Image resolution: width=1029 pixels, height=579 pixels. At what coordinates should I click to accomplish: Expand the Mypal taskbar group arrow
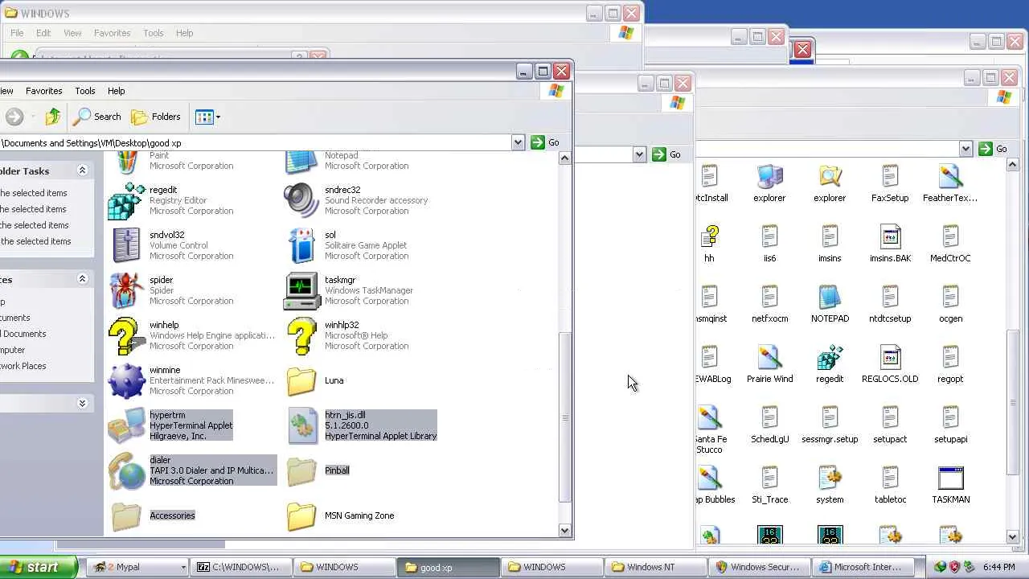(183, 568)
